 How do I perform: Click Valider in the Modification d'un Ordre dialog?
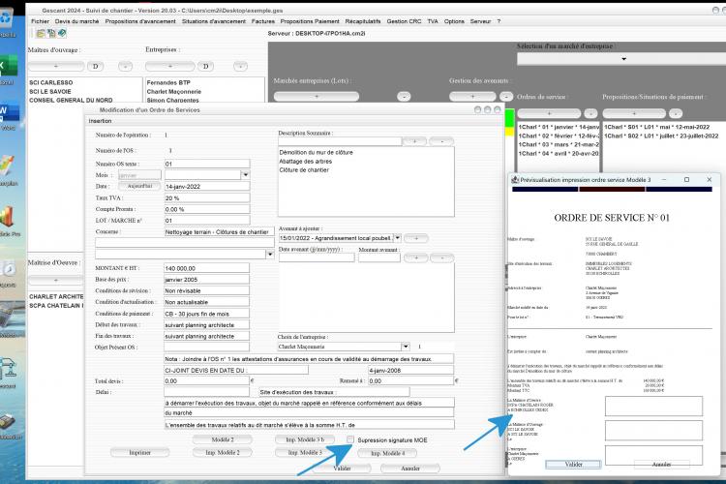coord(342,469)
